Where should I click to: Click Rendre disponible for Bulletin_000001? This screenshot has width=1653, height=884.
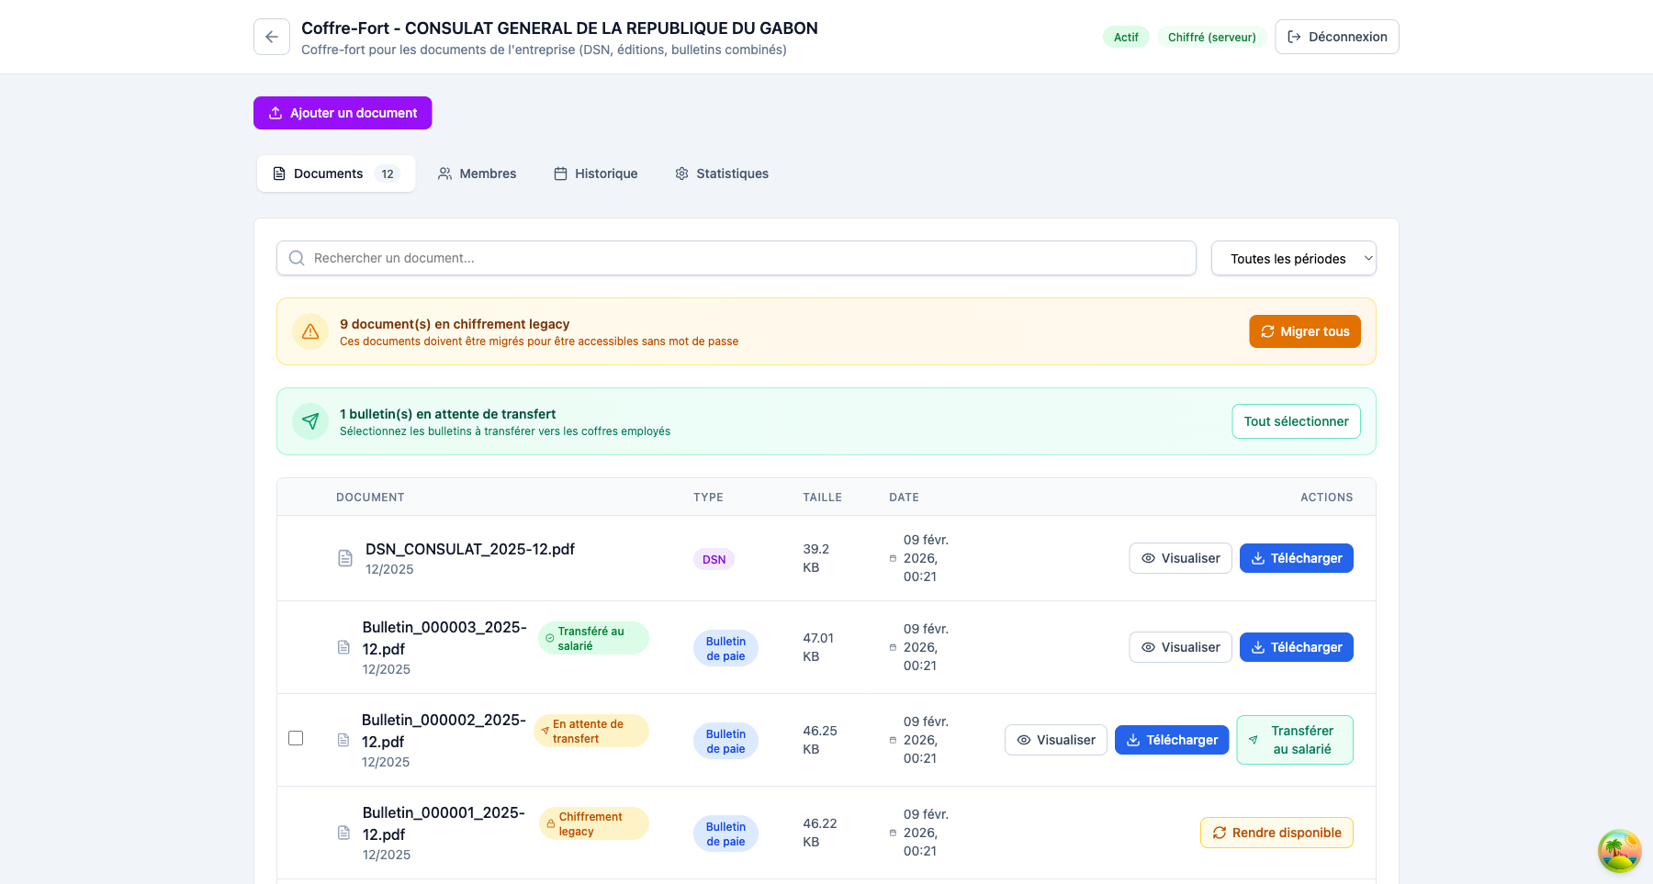[x=1276, y=833]
